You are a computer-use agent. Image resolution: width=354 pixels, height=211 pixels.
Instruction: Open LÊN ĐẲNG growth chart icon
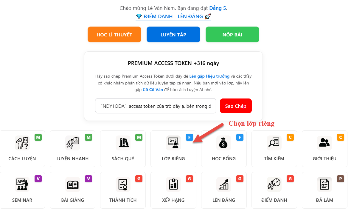[224, 184]
